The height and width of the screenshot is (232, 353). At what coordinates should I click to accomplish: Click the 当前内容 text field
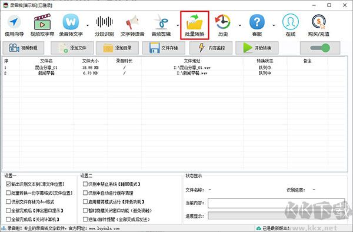coord(277,203)
